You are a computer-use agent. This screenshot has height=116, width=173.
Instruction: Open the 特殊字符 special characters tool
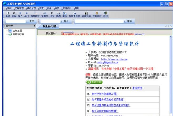tap(35, 14)
